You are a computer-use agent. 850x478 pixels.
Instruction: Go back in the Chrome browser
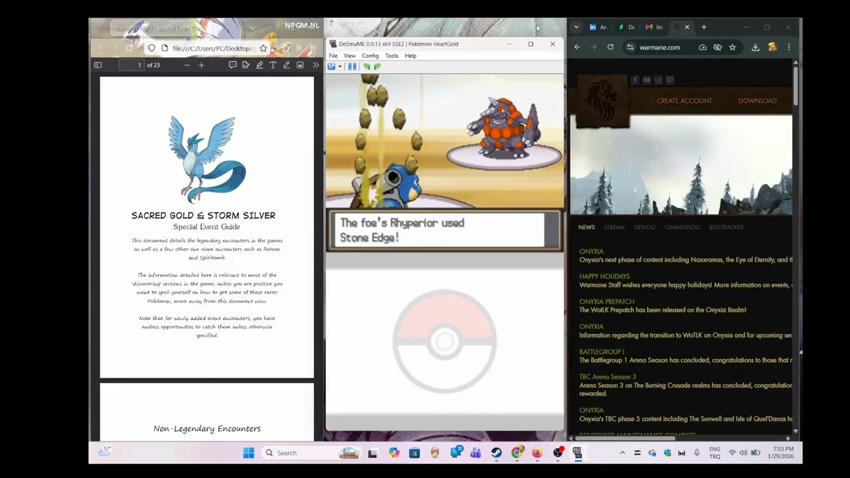(577, 47)
